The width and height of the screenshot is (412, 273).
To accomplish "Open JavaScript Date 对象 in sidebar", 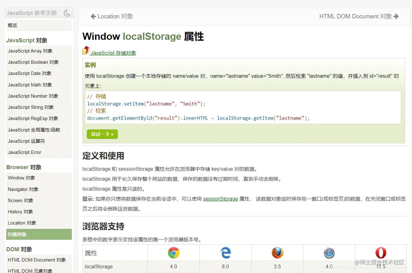I will (39, 73).
